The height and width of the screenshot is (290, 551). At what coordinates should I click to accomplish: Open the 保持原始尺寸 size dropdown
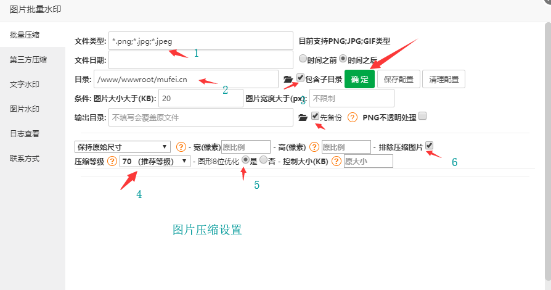pyautogui.click(x=122, y=147)
